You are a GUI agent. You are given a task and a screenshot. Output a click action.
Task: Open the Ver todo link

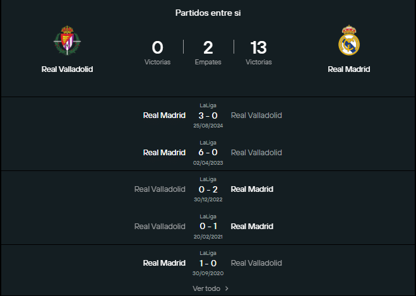[206, 288]
